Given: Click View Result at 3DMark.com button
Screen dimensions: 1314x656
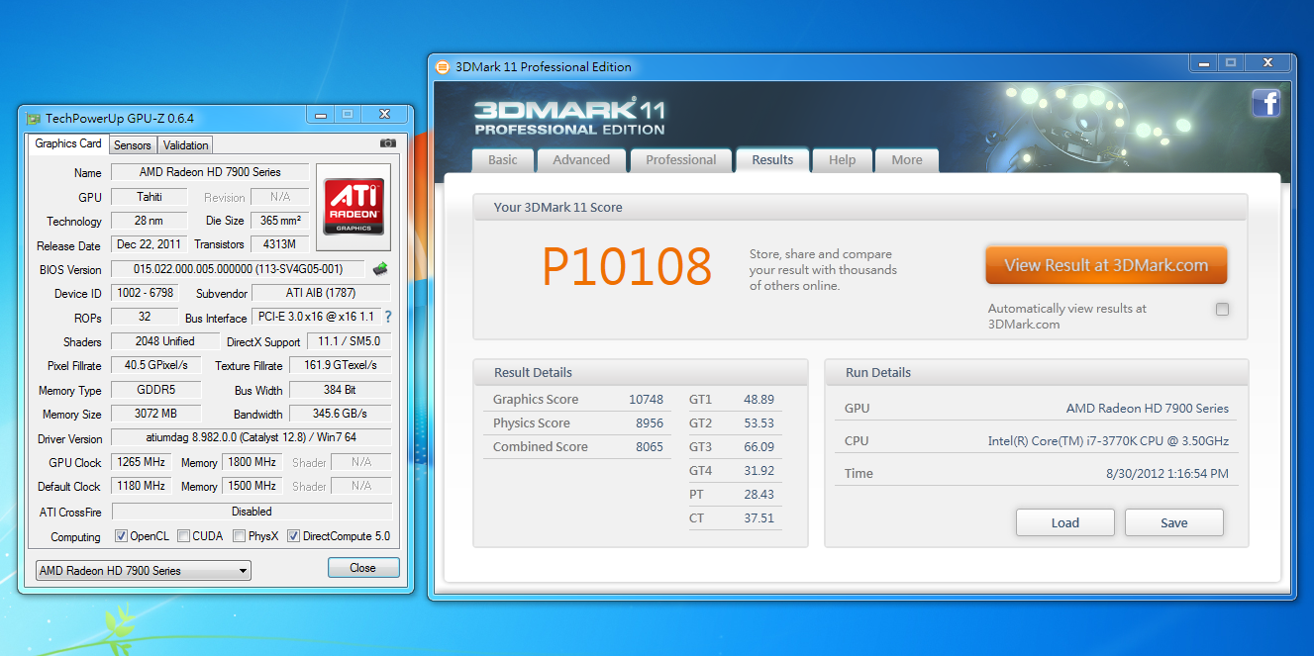Looking at the screenshot, I should [1106, 265].
